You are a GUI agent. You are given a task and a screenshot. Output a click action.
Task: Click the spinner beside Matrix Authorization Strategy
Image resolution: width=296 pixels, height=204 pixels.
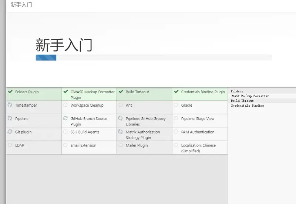tap(121, 132)
